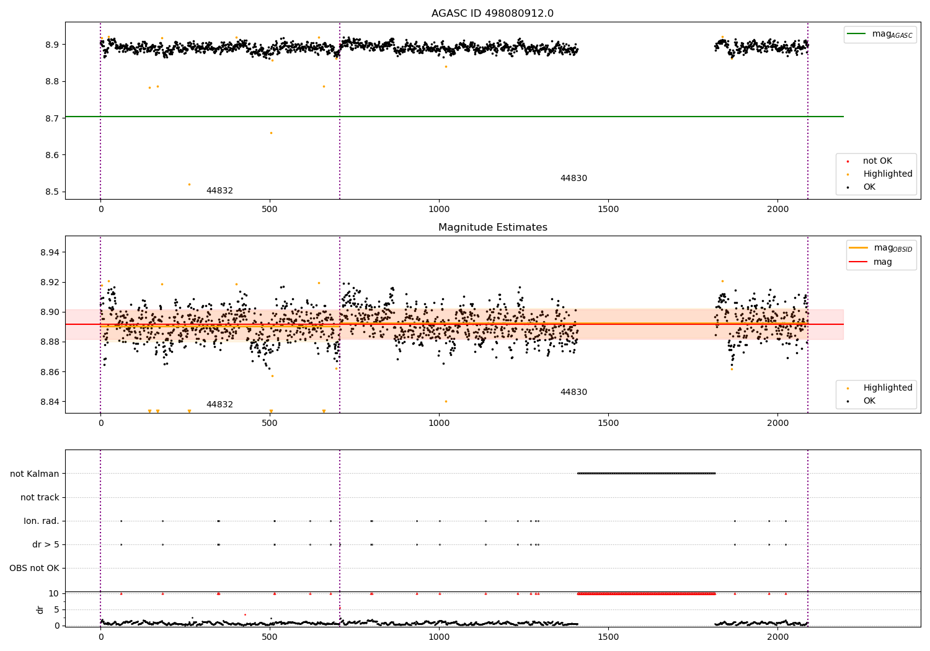Click the 8.88 y-axis tick label
The width and height of the screenshot is (930, 651).
(x=48, y=342)
